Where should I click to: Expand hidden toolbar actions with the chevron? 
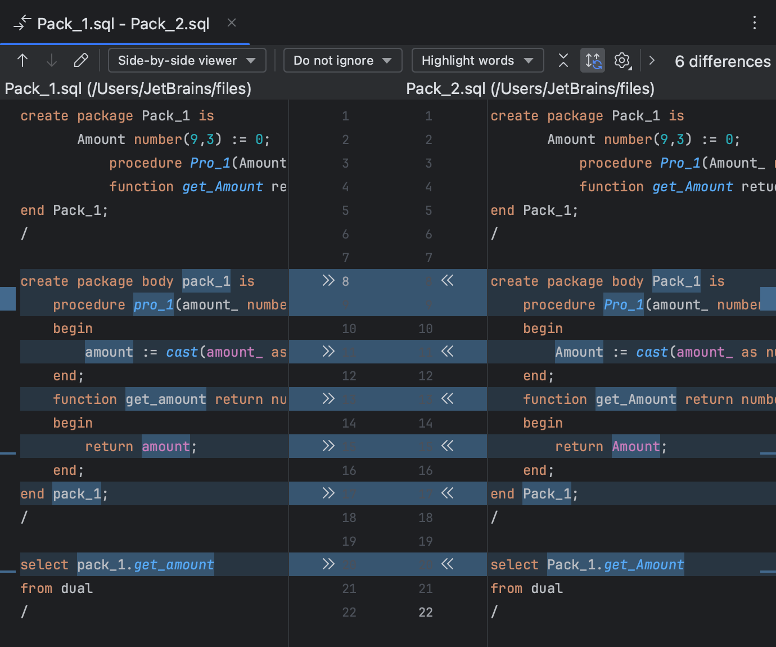[x=652, y=60]
